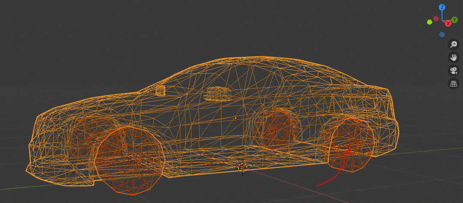Click the dark red negative X gizmo dot
The image size is (463, 203).
coord(436,18)
